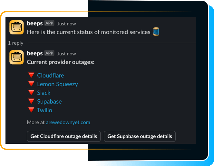Click the beeps avatar in the reply message
This screenshot has height=166, width=214.
tap(16, 58)
